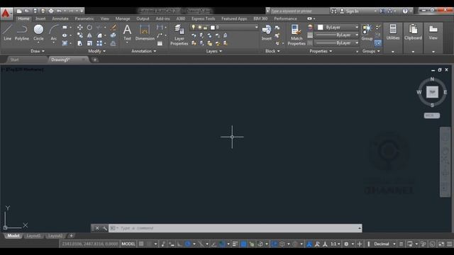Select the Polyline tool
Image resolution: width=454 pixels, height=255 pixels.
pos(22,32)
